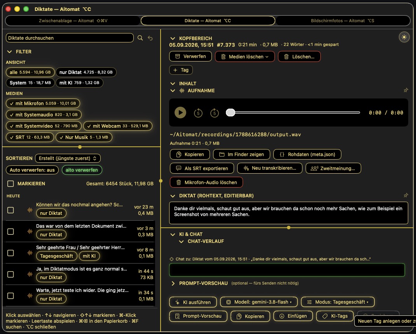Click the Einfügen button
This screenshot has width=416, height=334.
293,316
